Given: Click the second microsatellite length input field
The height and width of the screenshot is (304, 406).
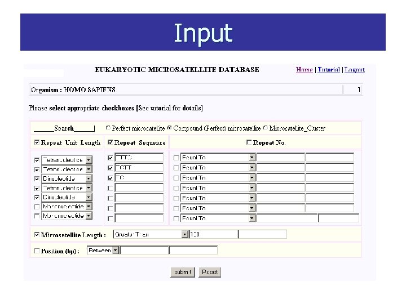Looking at the screenshot, I should 263,234.
